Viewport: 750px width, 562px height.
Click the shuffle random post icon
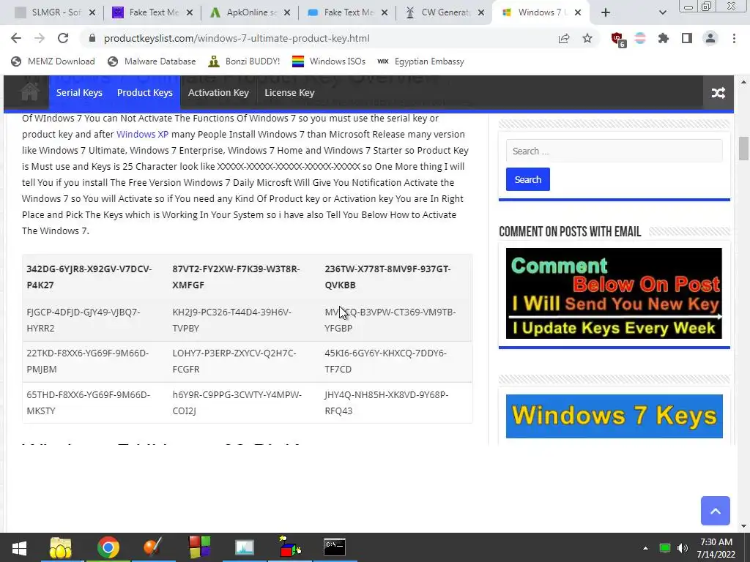pos(718,93)
